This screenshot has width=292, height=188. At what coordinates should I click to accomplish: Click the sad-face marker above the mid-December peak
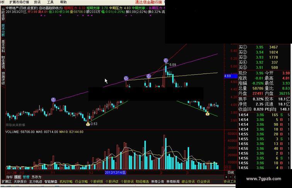(x=126, y=78)
